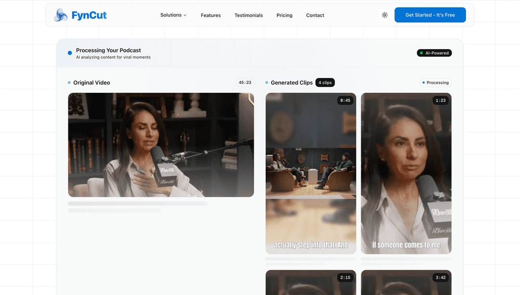This screenshot has width=520, height=295.
Task: Click the blue dot beside "Generated Clips" heading
Action: pyautogui.click(x=266, y=82)
